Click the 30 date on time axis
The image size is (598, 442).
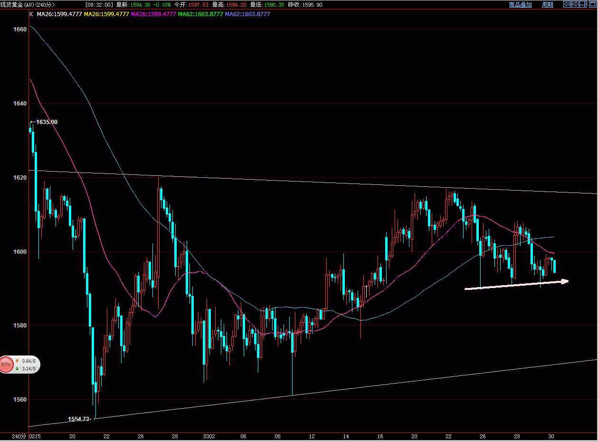(x=551, y=436)
